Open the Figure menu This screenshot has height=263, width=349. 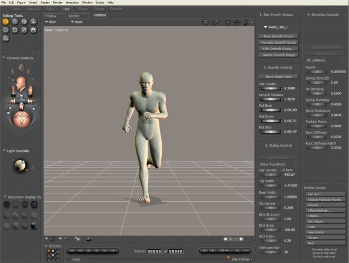(21, 2)
